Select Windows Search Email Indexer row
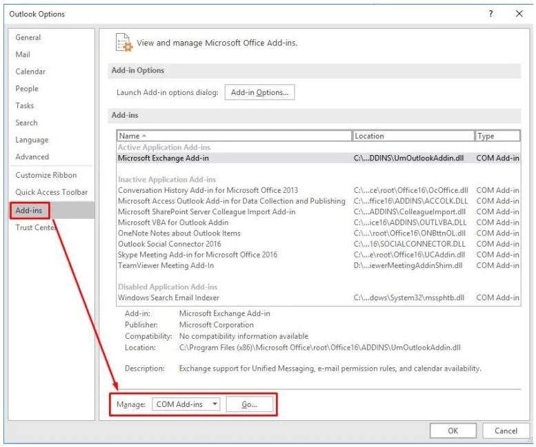The image size is (536, 447). tap(318, 298)
